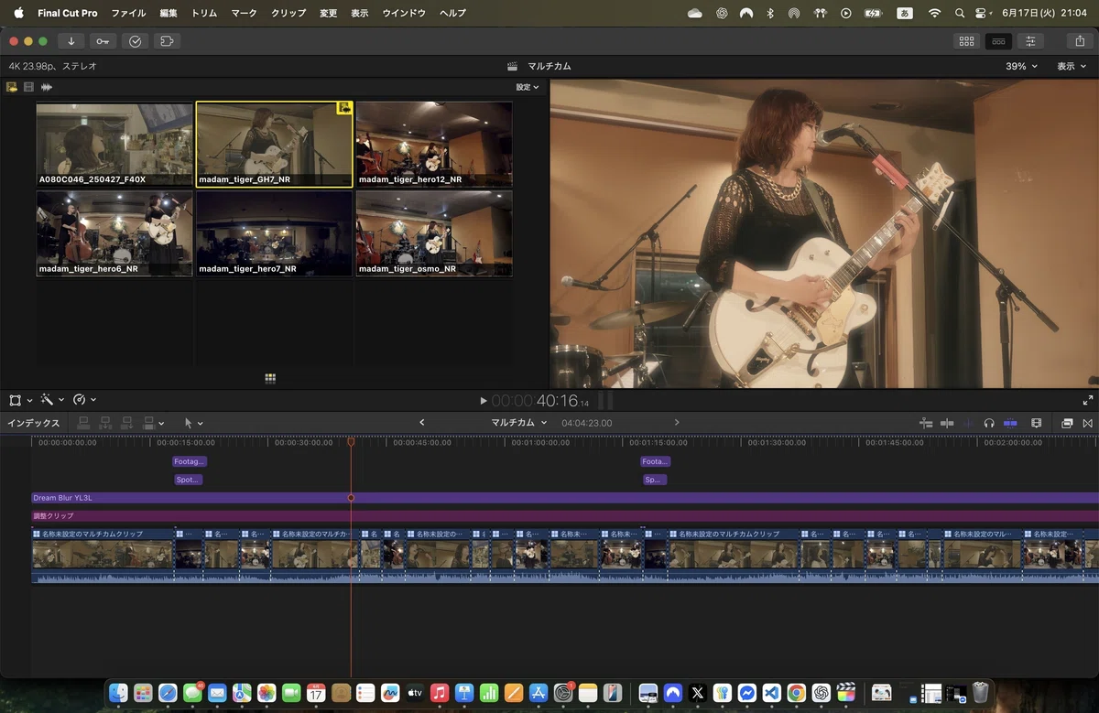The image size is (1099, 713).
Task: Show the photos and audio sidebar waveform icon
Action: point(46,87)
